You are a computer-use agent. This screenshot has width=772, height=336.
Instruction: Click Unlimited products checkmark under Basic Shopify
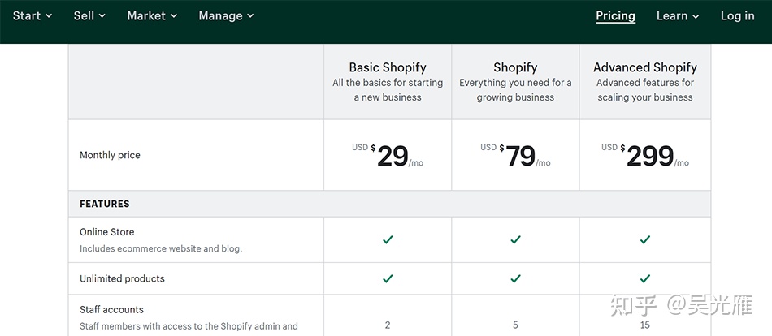point(388,278)
